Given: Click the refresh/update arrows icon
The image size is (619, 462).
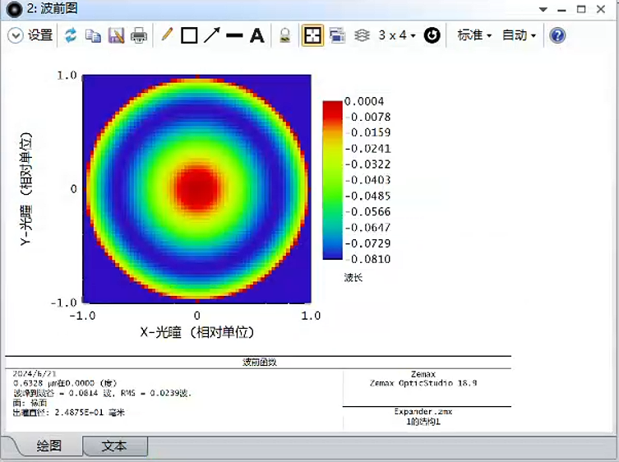Looking at the screenshot, I should pos(71,35).
